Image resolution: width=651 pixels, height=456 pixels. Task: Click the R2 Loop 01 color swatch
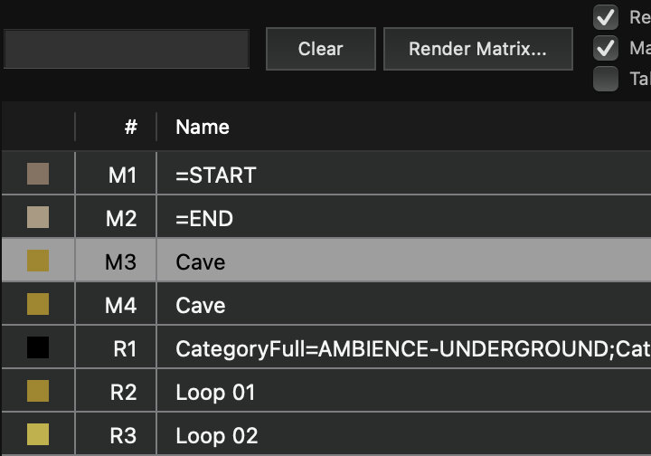click(38, 392)
